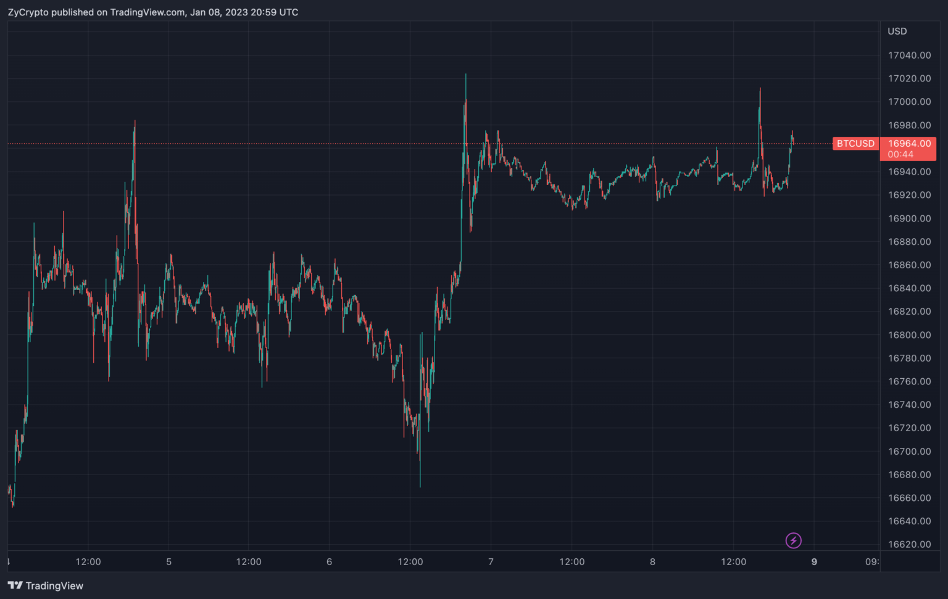The height and width of the screenshot is (599, 948).
Task: Click the 16680.00 price axis label
Action: point(909,474)
